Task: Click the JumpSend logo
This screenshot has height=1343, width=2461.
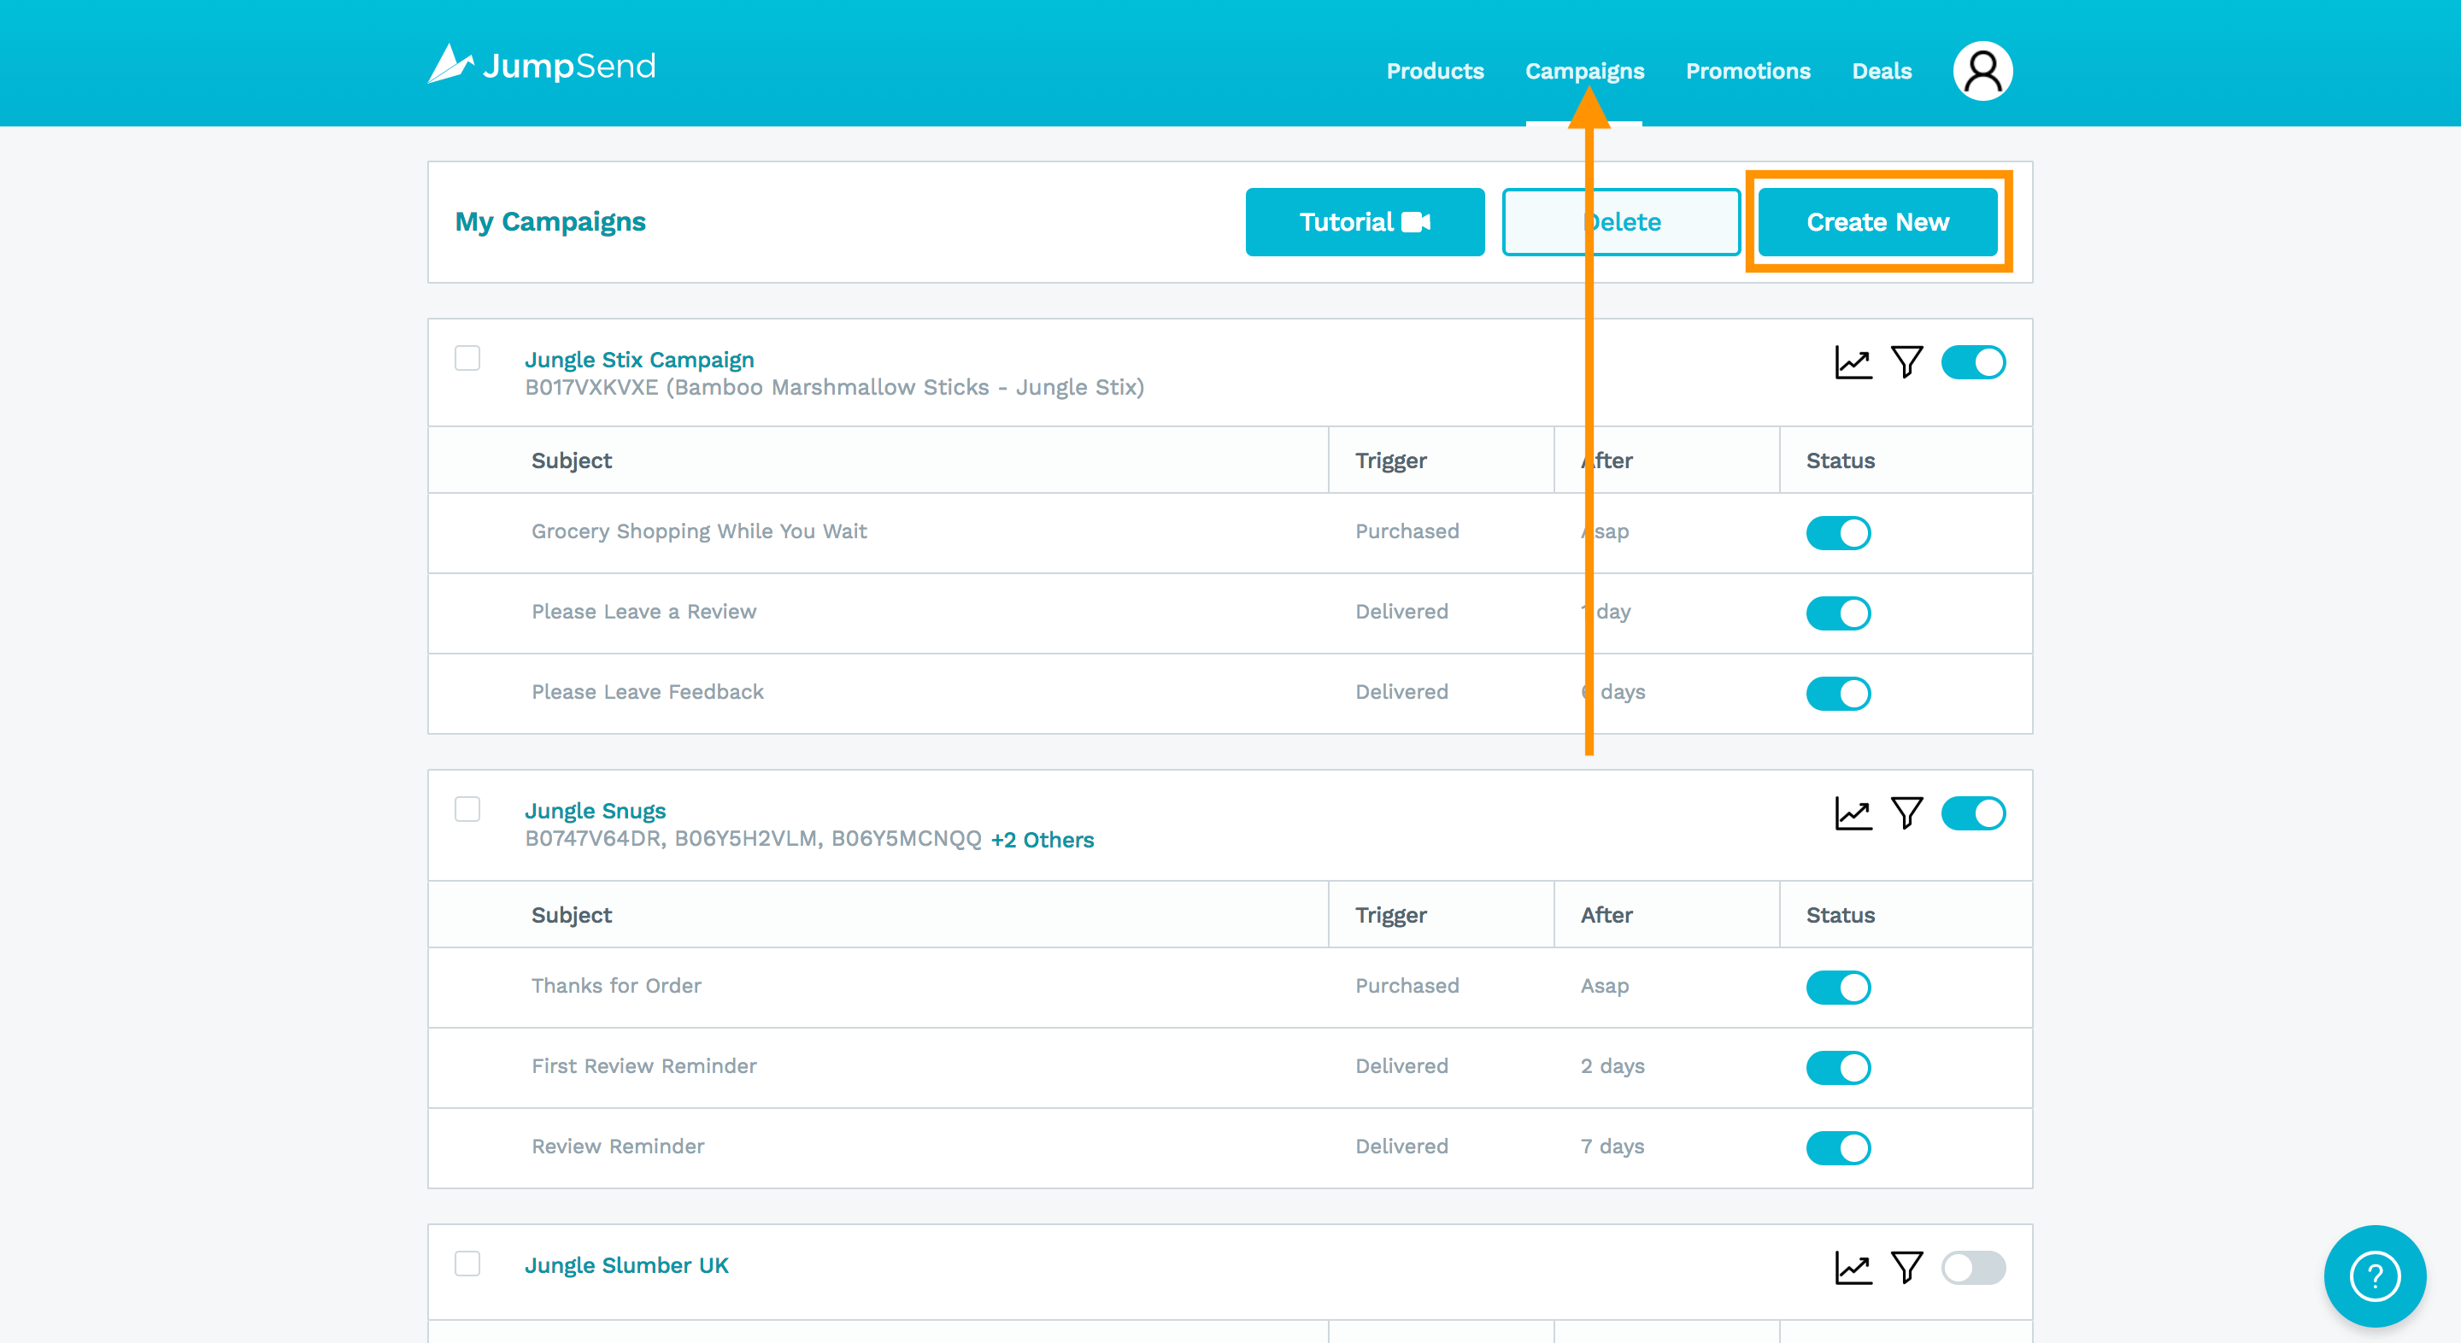Action: pos(542,65)
